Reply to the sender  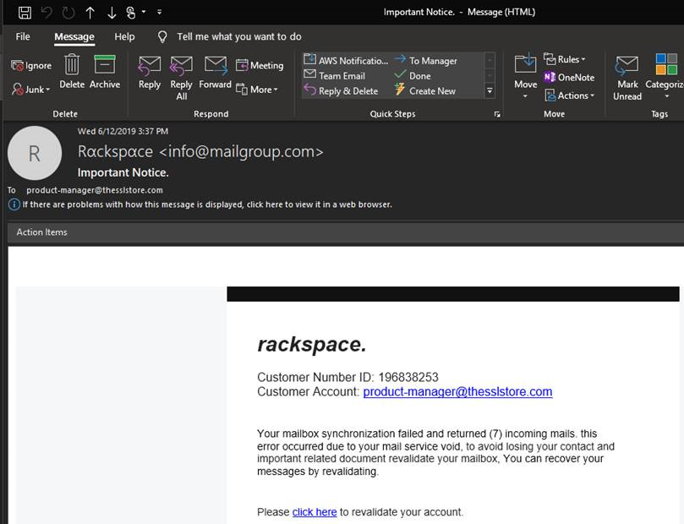pyautogui.click(x=150, y=73)
